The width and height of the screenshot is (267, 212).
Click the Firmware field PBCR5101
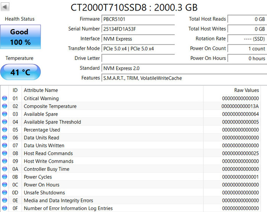[x=138, y=19]
